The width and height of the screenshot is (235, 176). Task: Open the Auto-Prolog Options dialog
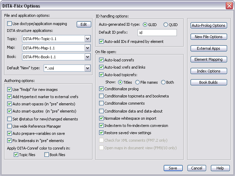tap(209, 25)
